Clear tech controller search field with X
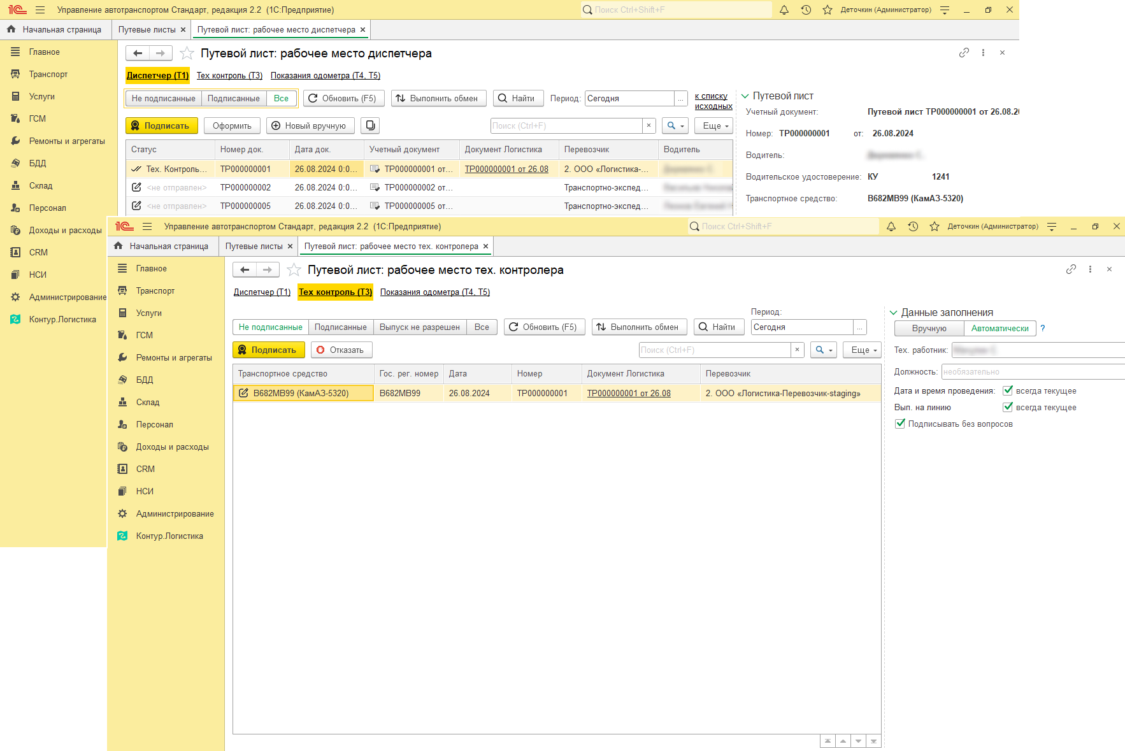Screen dimensions: 1125x751 [797, 350]
